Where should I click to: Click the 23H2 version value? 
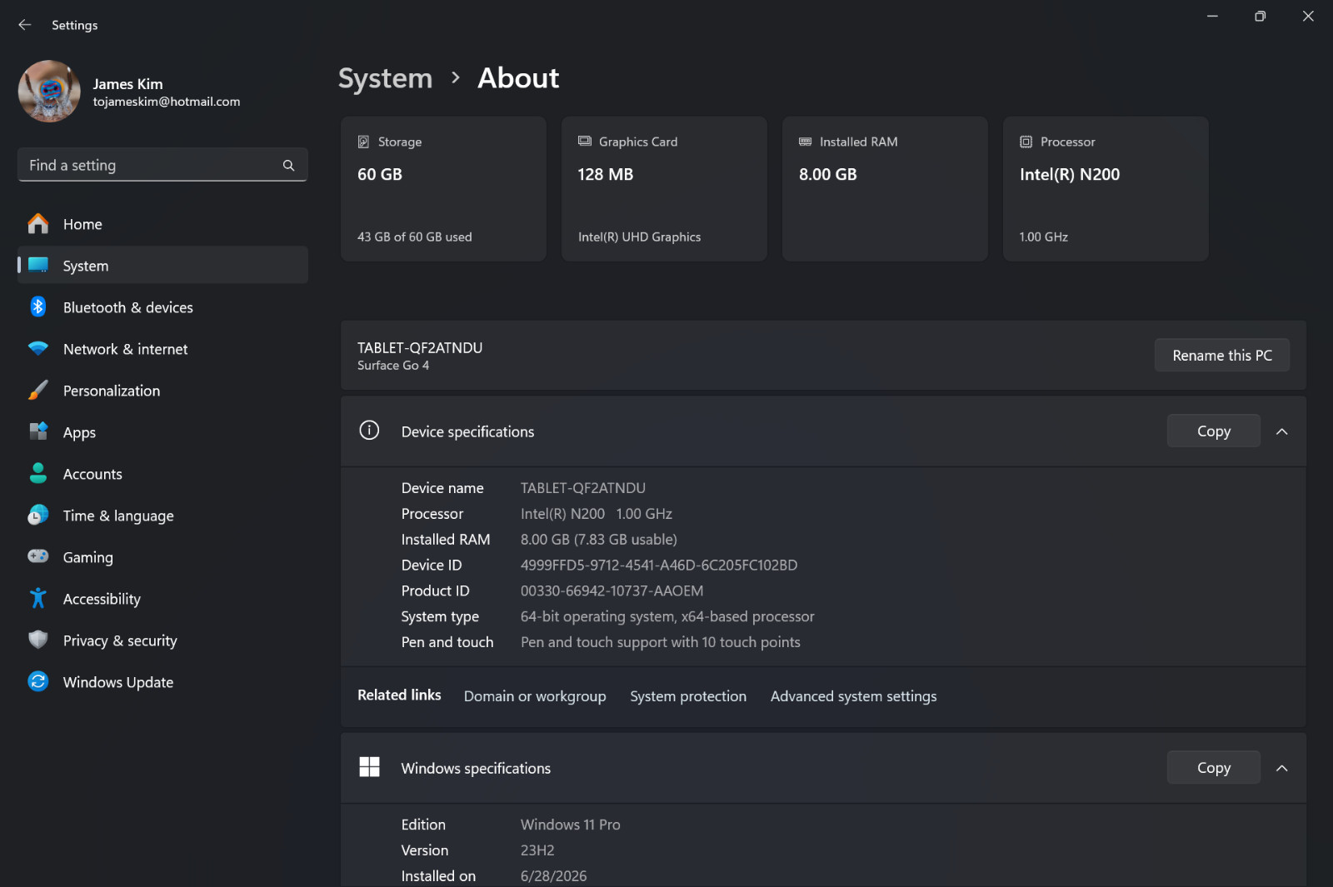[537, 850]
